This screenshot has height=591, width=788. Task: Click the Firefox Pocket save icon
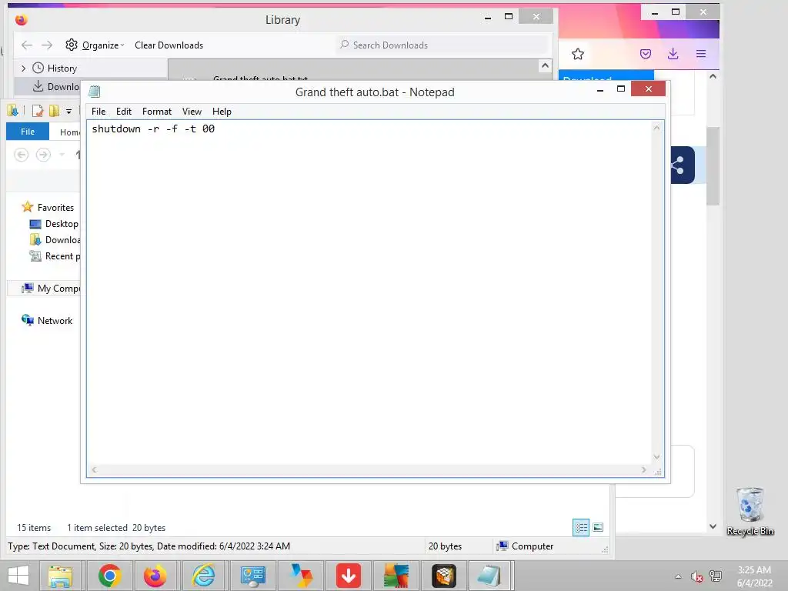pyautogui.click(x=646, y=54)
